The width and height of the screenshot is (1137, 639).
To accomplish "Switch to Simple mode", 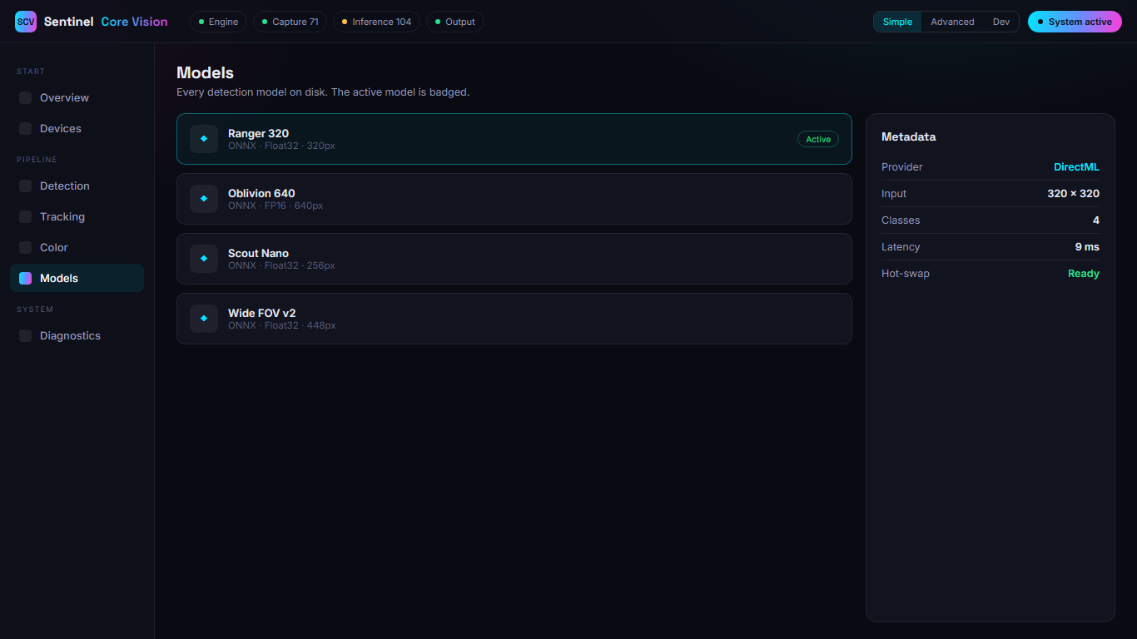I will [897, 22].
